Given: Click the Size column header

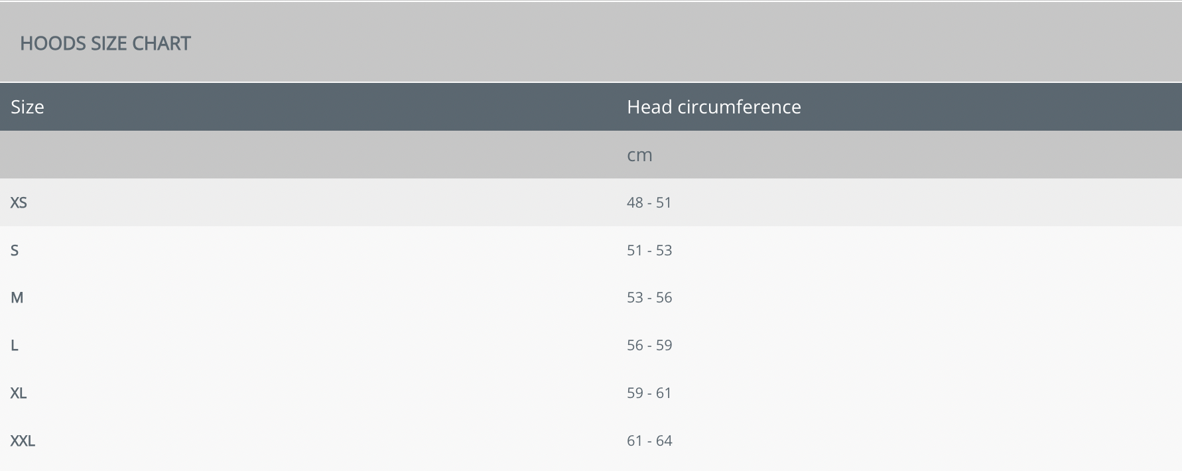Looking at the screenshot, I should click(27, 107).
